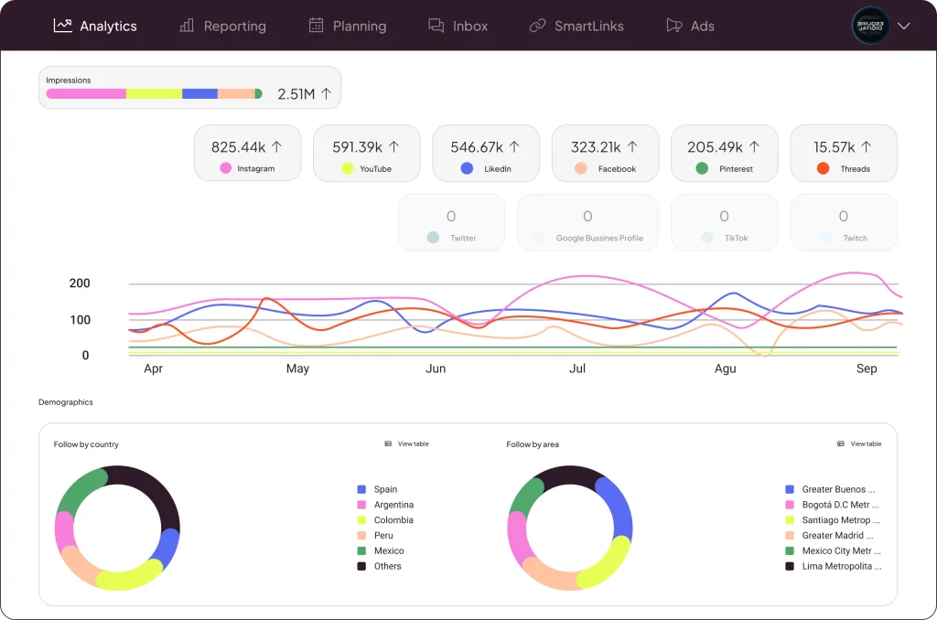Viewport: 937px width, 620px height.
Task: Click the Planning calendar icon
Action: point(316,25)
